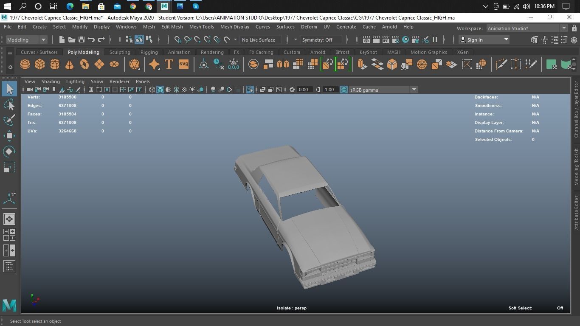The image size is (580, 326).
Task: Open Hypershade blue circle icon
Action: (x=405, y=40)
